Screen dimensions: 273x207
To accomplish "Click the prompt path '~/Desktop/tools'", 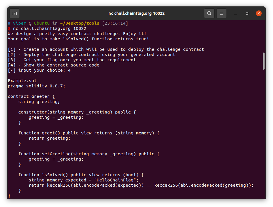I will [80, 23].
